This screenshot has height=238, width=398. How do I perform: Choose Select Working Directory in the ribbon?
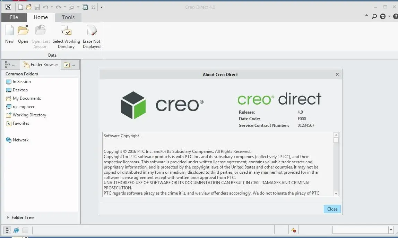(x=66, y=36)
